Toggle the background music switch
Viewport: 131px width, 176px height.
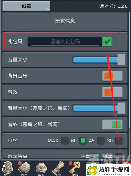(x=113, y=76)
